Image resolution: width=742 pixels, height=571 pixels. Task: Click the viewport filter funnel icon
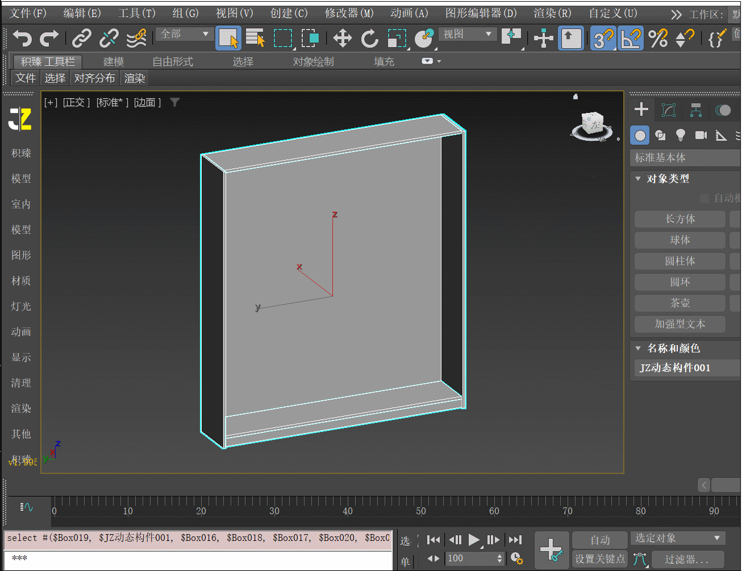pyautogui.click(x=175, y=102)
